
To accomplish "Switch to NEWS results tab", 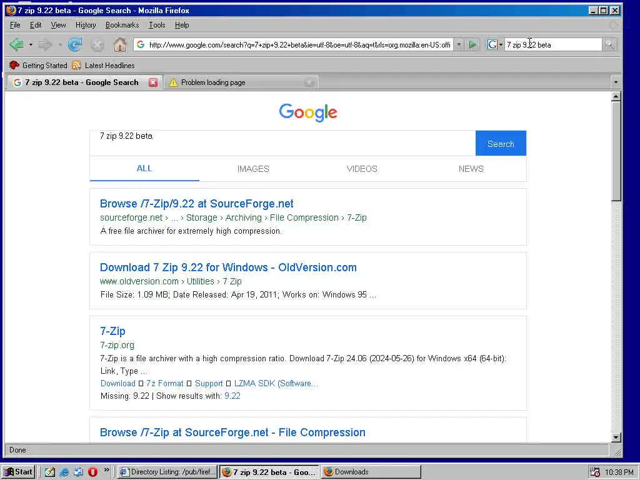I will 471,169.
